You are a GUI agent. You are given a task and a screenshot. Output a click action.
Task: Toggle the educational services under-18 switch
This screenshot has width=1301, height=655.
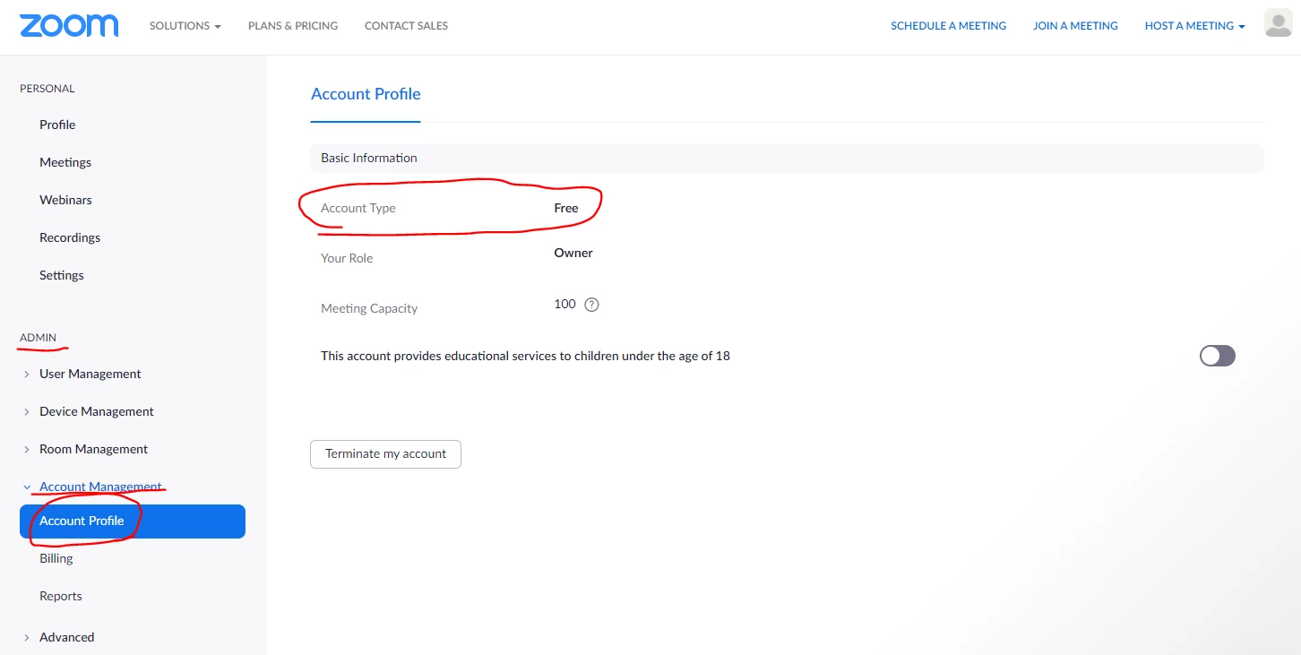click(1218, 356)
